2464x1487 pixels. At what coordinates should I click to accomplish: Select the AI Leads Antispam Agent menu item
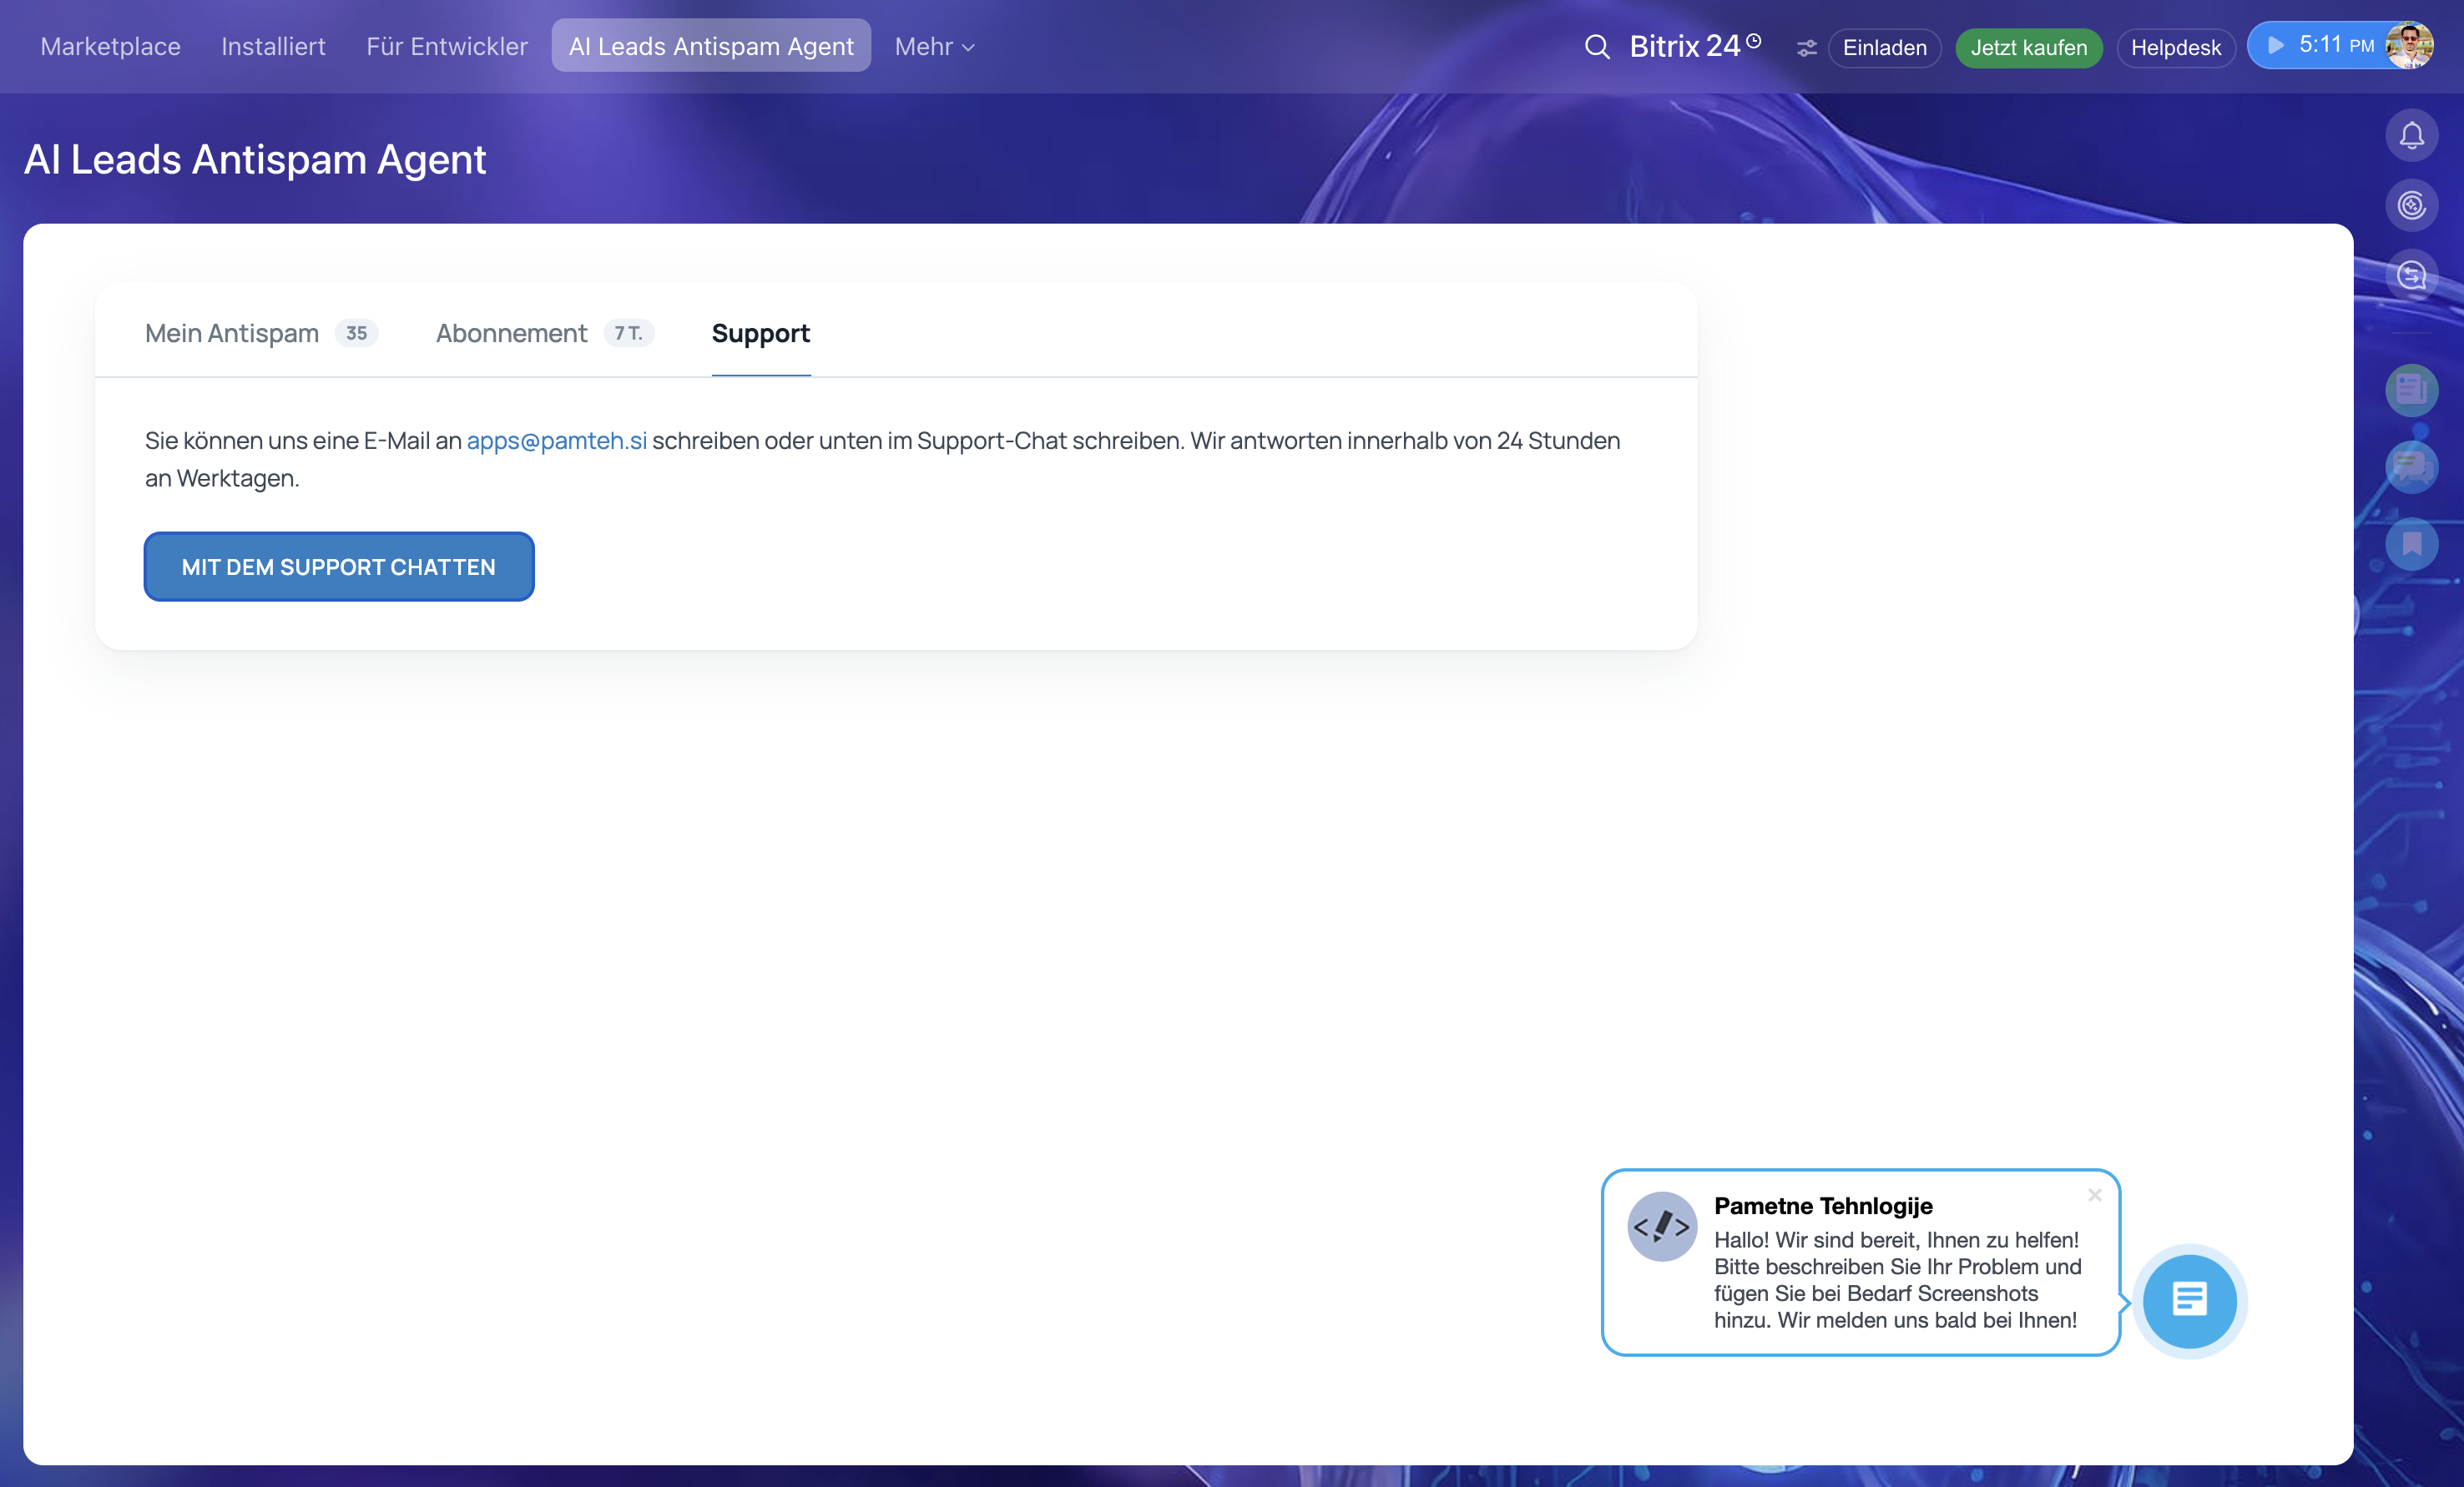coord(711,46)
